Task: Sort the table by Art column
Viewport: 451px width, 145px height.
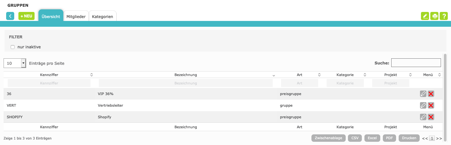Action: point(299,75)
